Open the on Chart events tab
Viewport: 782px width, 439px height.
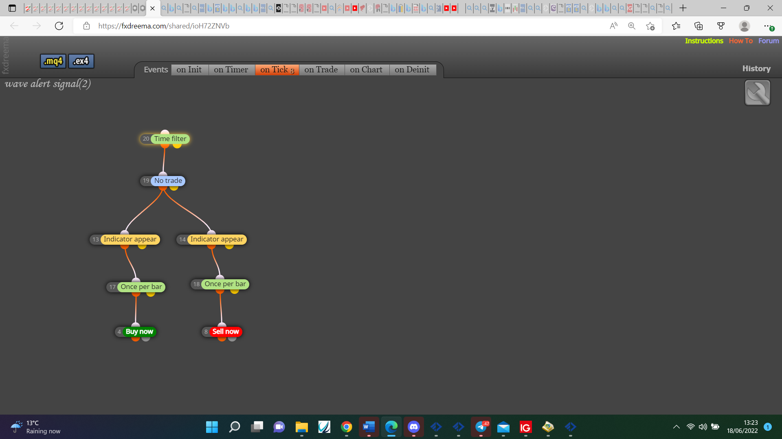click(x=366, y=70)
